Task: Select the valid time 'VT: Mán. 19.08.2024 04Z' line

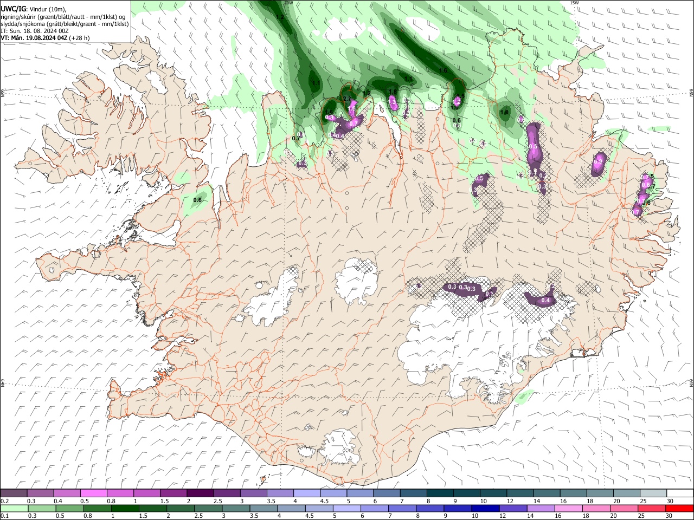Action: pyautogui.click(x=34, y=38)
